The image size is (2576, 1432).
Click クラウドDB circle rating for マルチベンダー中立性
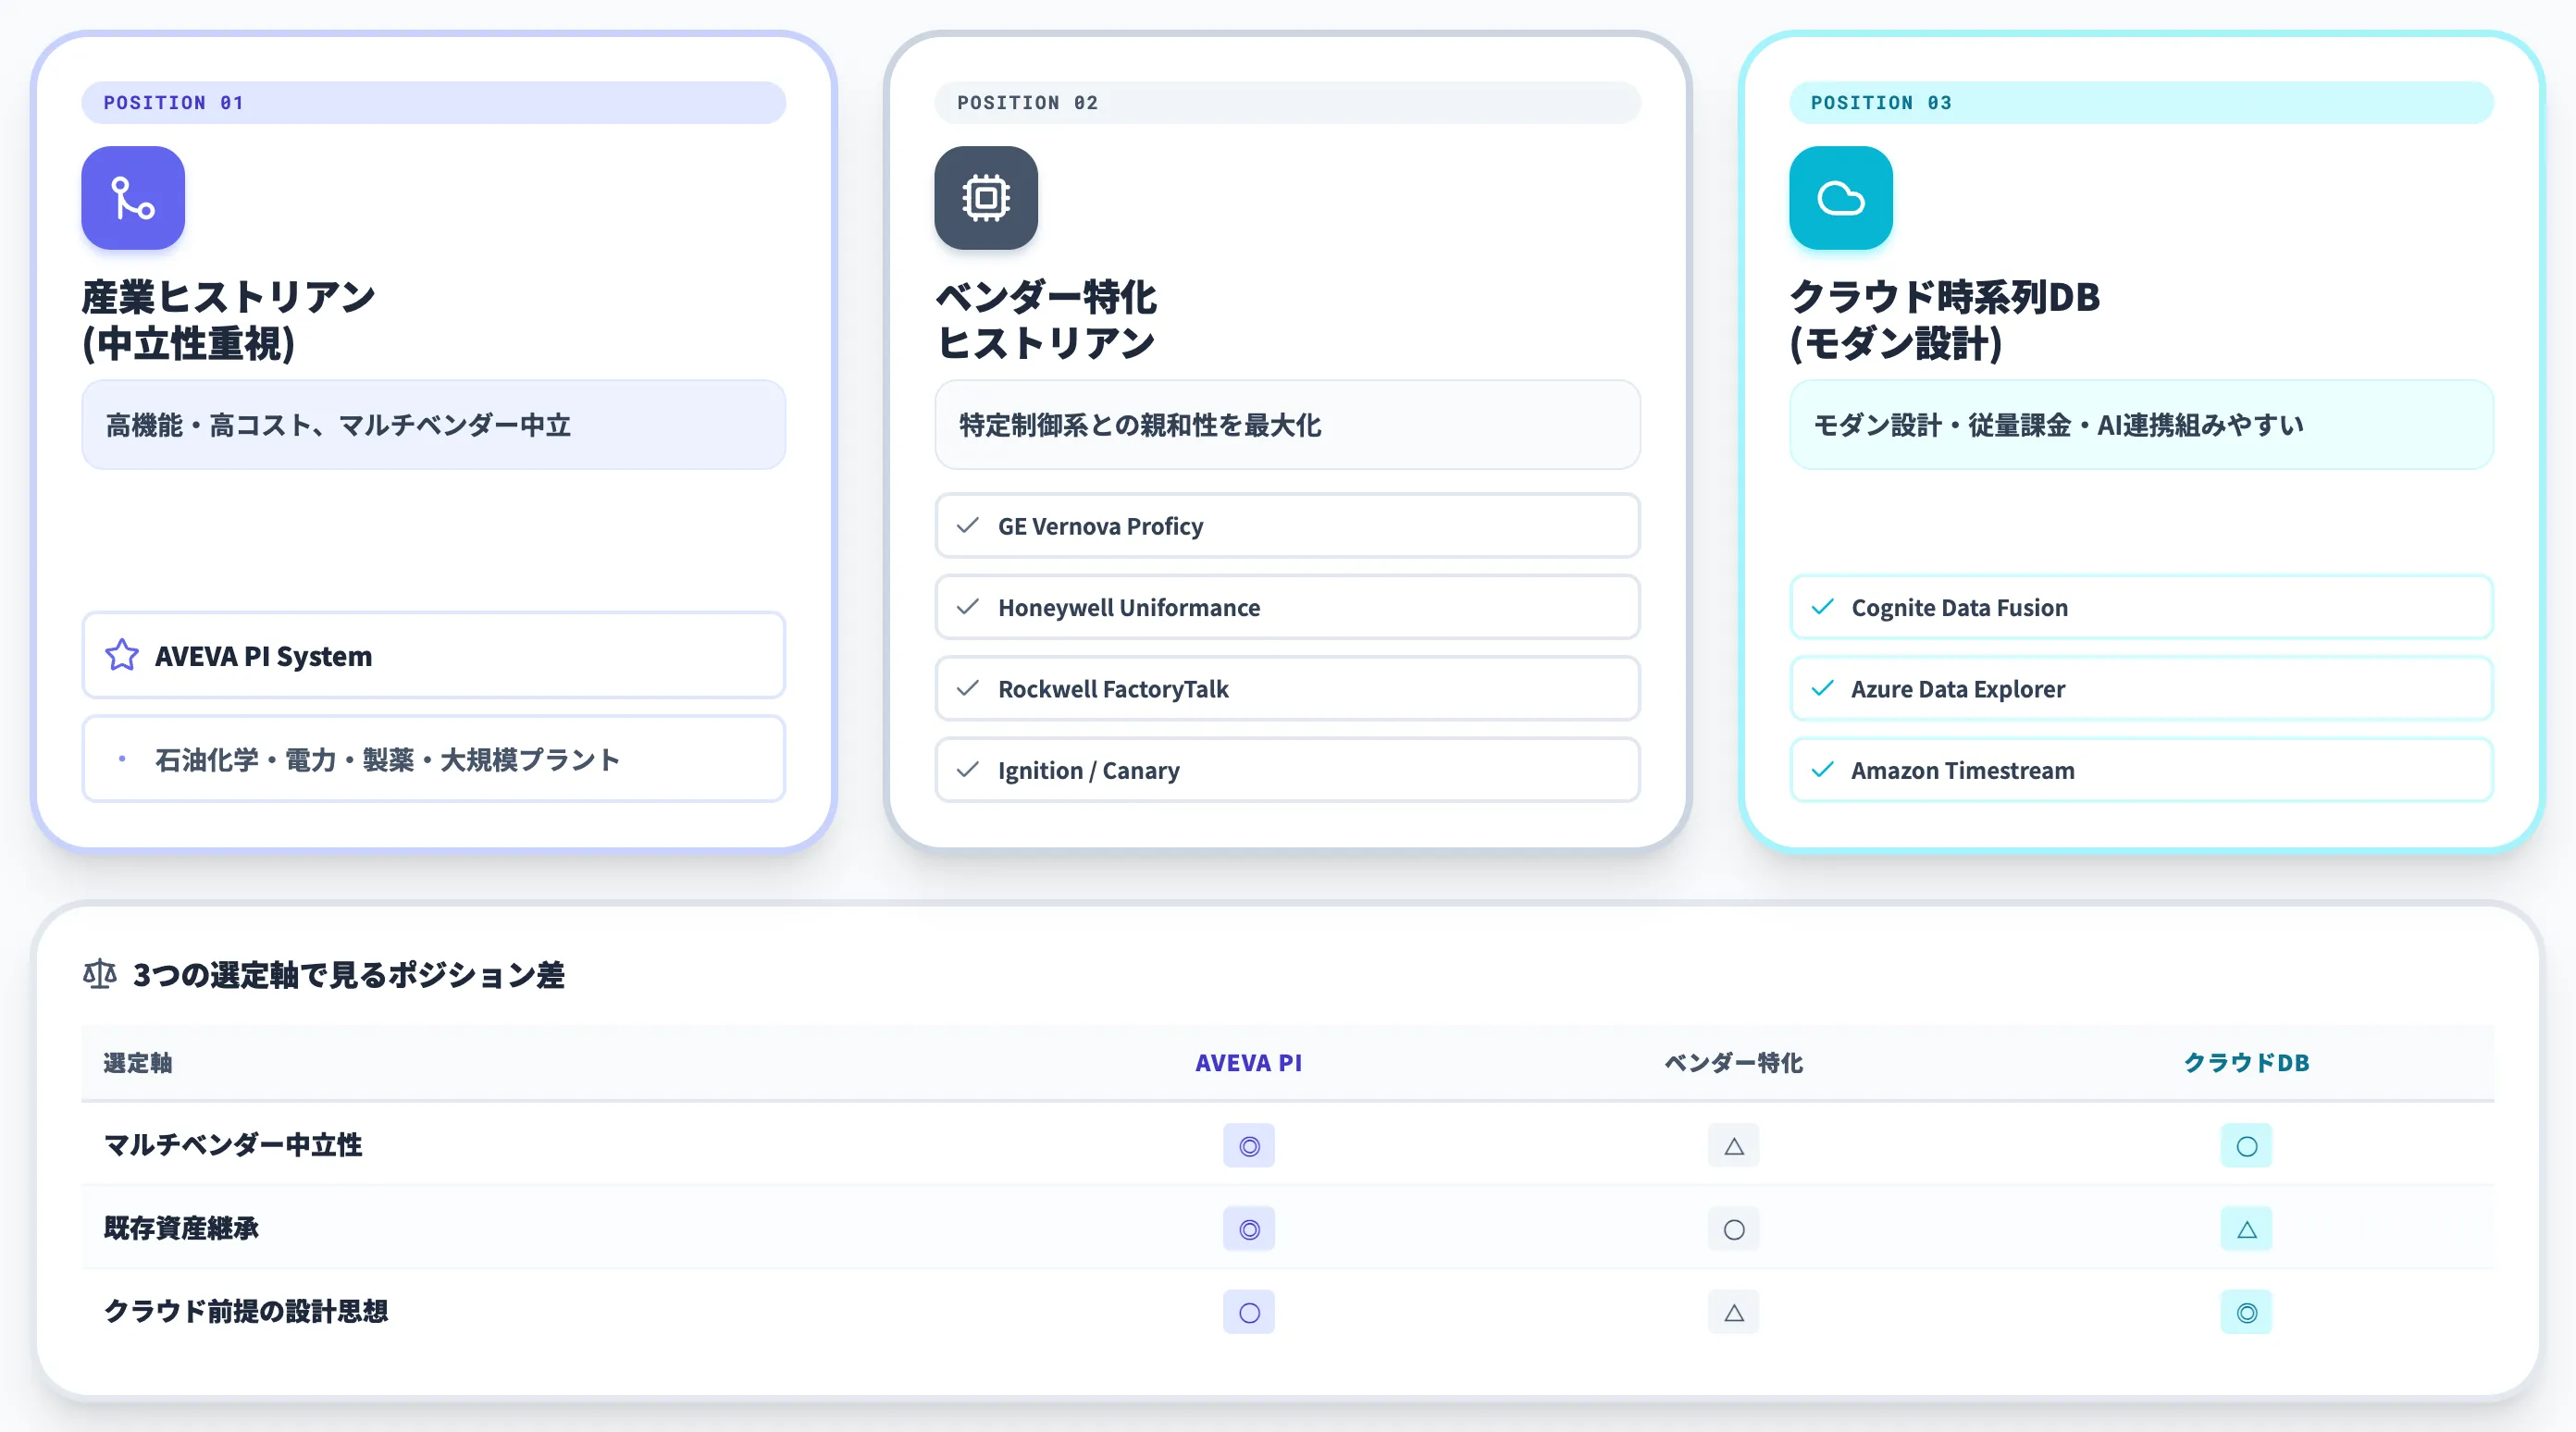[x=2246, y=1146]
